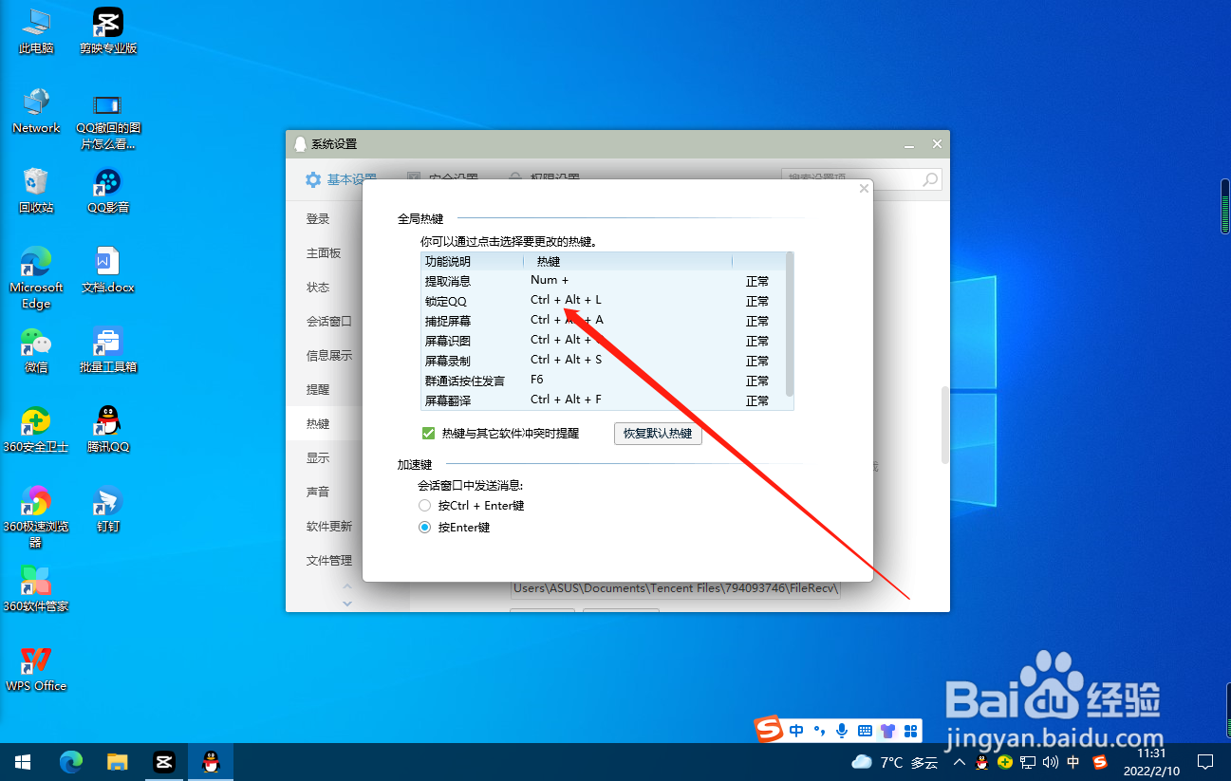Open taskbar clock and date
The height and width of the screenshot is (781, 1231).
[x=1151, y=761]
